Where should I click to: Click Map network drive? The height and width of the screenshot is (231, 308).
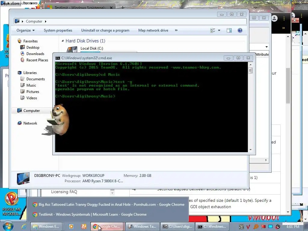coord(153,30)
